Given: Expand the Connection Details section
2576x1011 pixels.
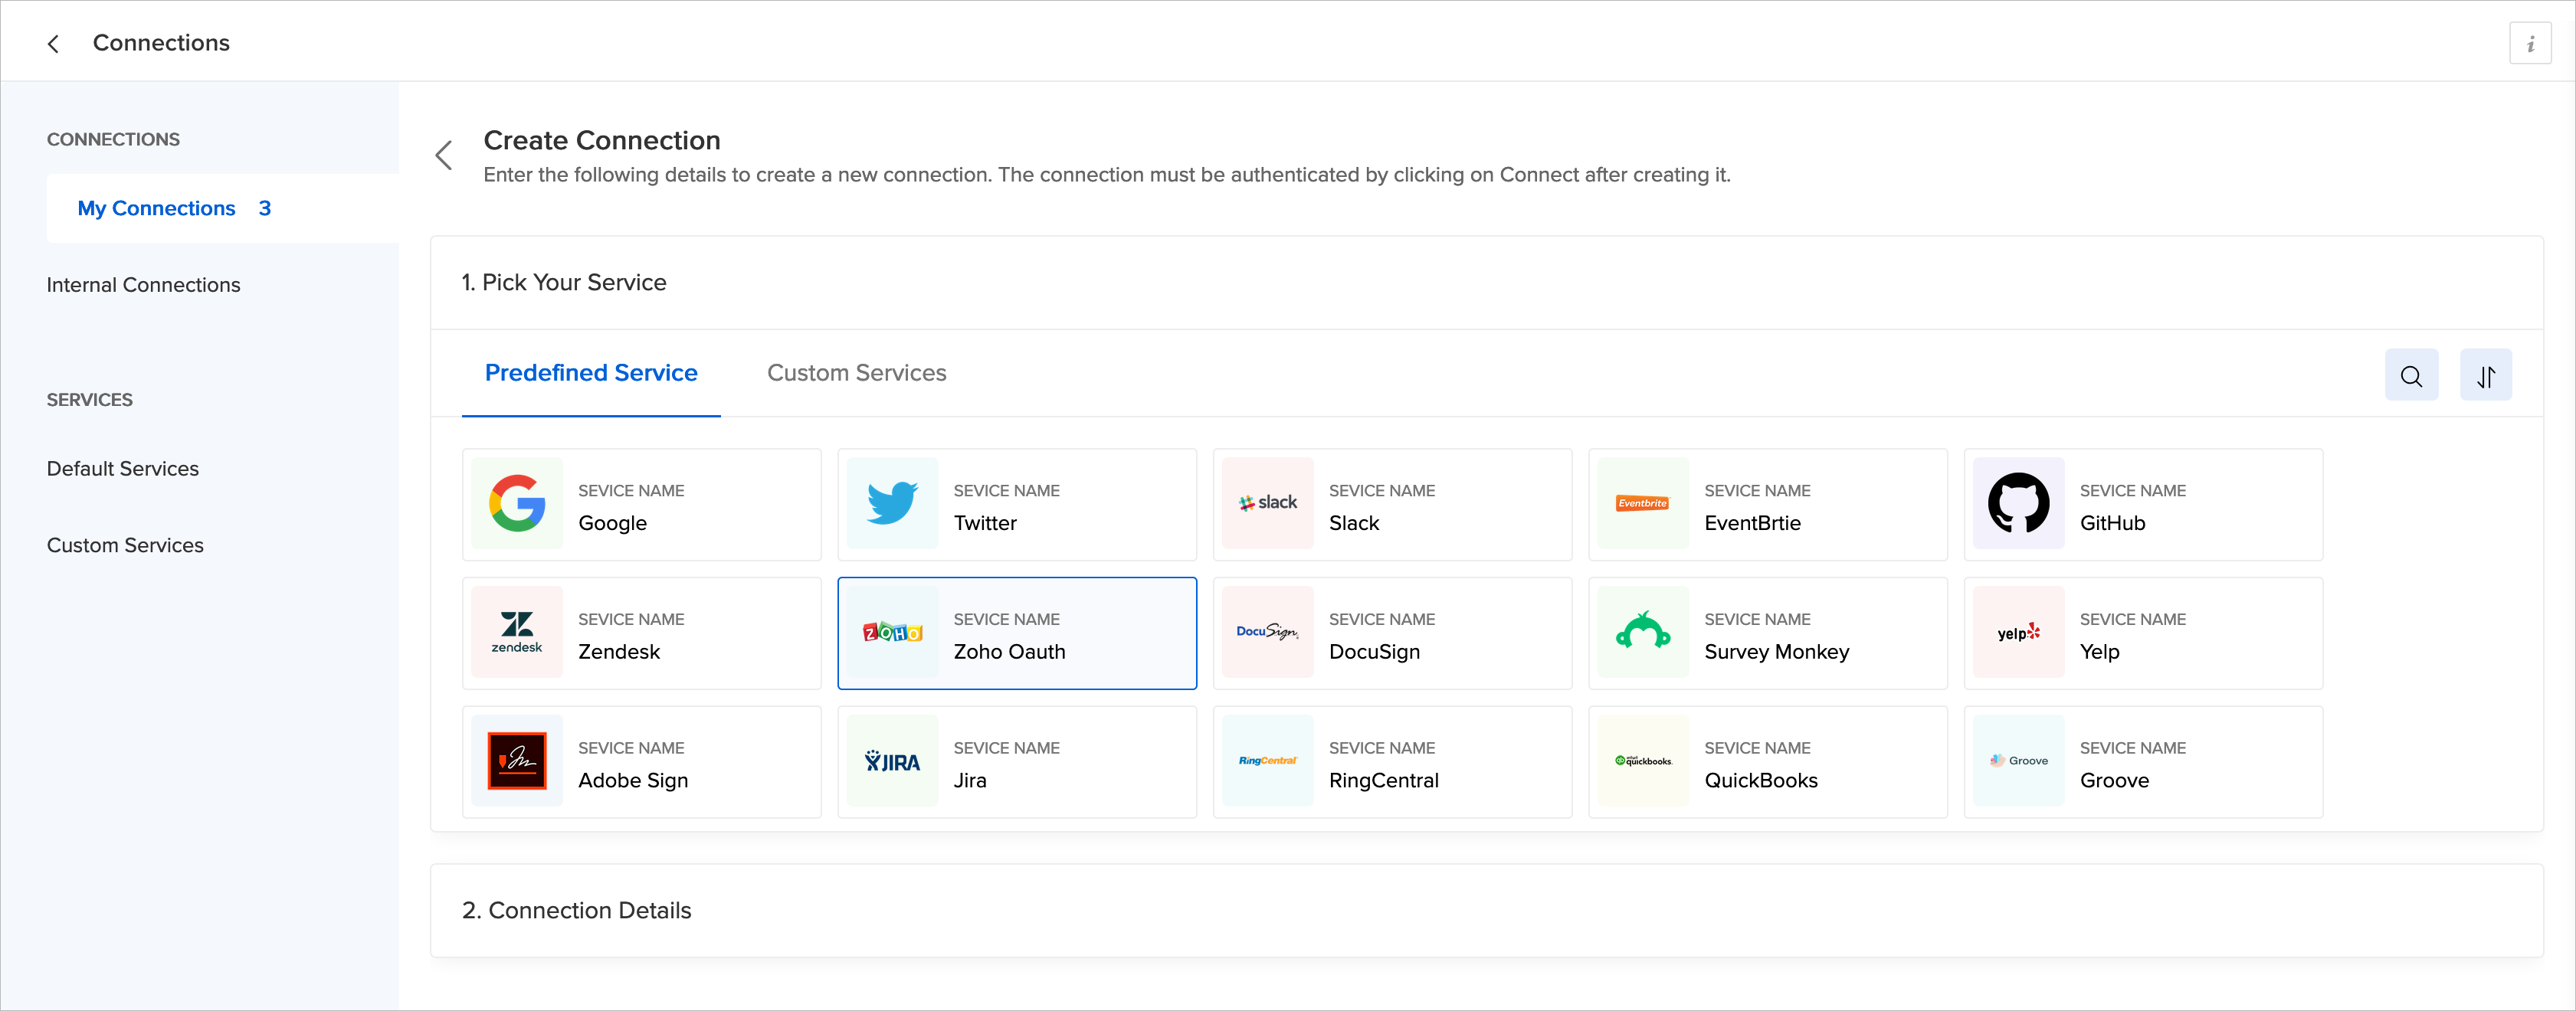Looking at the screenshot, I should coord(577,911).
